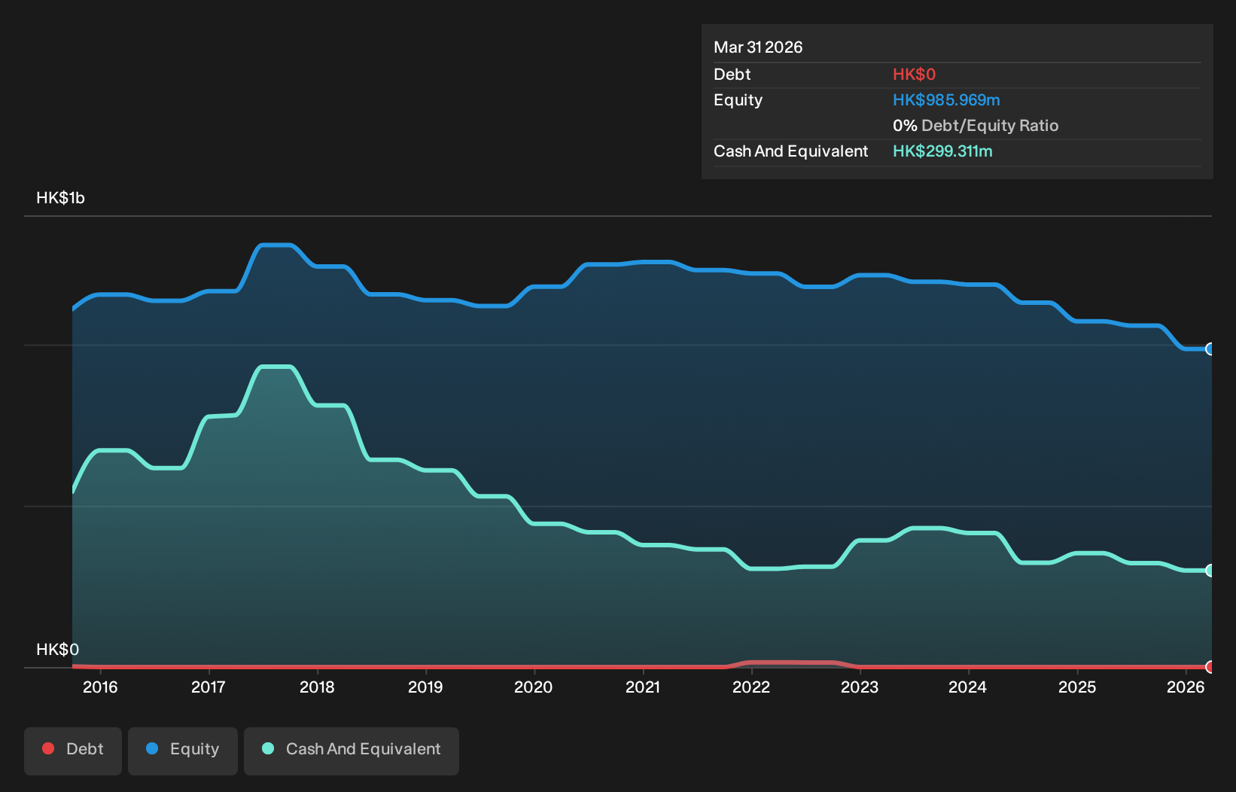Click the Equity endpoint marker at 2026

(1210, 349)
